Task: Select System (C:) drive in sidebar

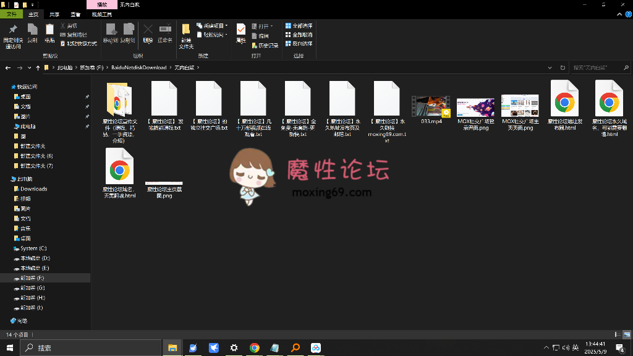Action: 33,248
